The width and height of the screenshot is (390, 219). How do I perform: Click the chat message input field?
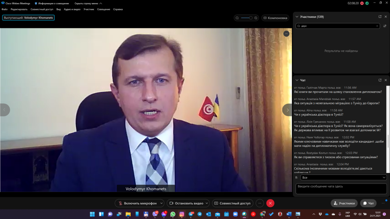tap(341, 189)
